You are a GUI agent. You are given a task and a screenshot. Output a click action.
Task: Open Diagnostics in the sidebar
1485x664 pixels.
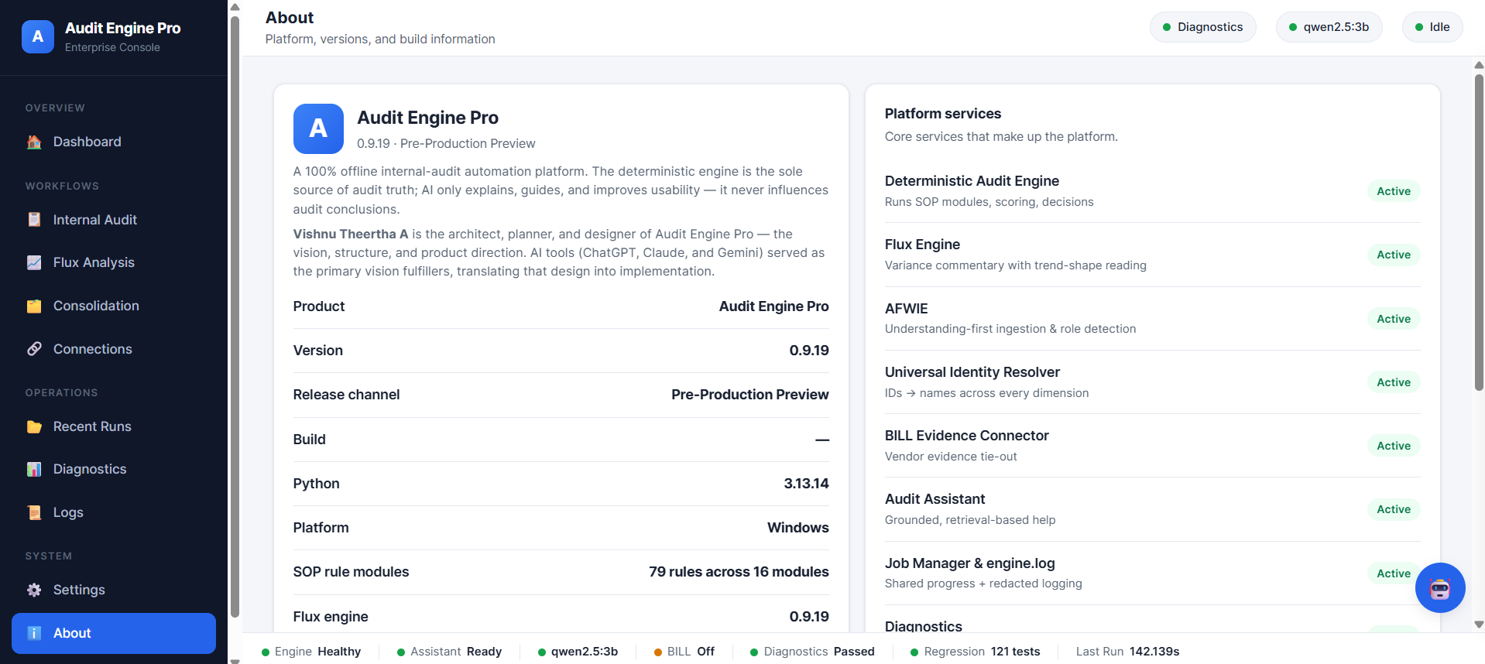[x=113, y=469]
